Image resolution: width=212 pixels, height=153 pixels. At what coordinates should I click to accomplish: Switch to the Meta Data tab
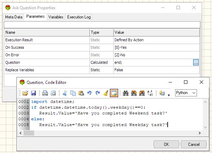14,17
